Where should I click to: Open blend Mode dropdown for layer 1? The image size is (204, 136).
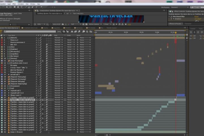58,38
